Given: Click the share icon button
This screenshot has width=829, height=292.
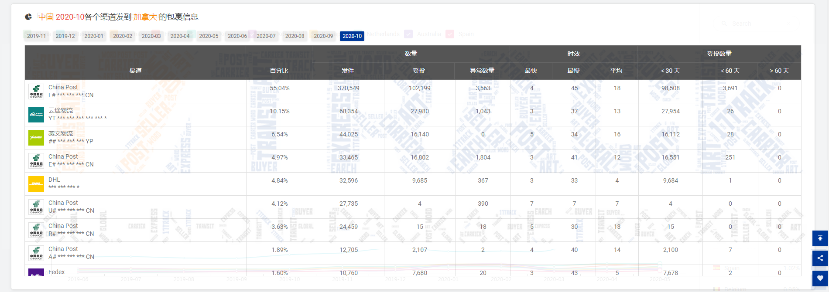Looking at the screenshot, I should pos(820,258).
